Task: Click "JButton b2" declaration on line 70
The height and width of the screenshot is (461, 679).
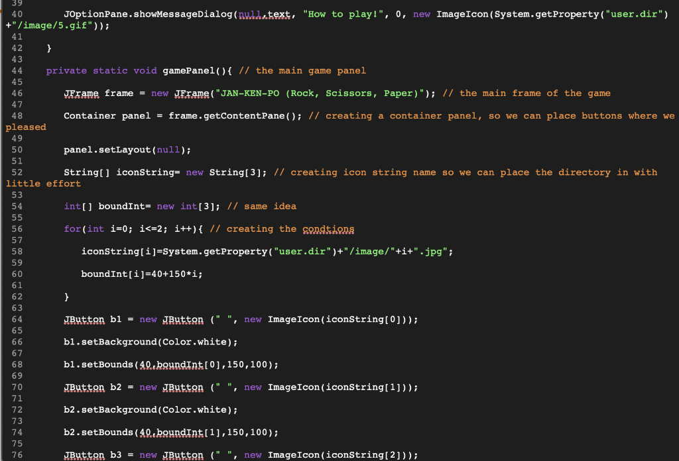Action: (x=93, y=387)
